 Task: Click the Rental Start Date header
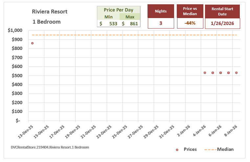222,11
